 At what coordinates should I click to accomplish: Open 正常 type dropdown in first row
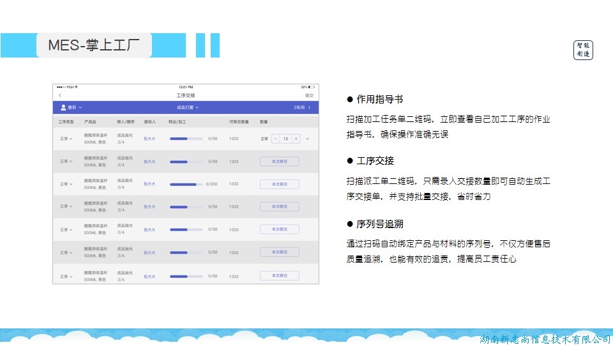pyautogui.click(x=66, y=139)
